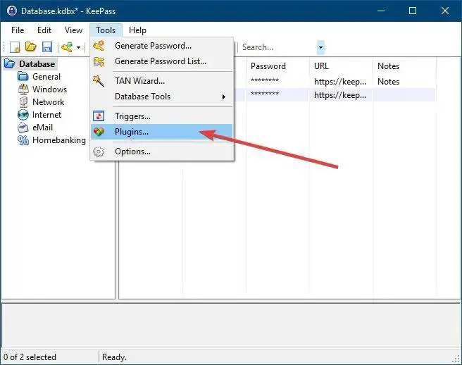Open Options from the Tools menu
This screenshot has height=365, width=462.
162,151
